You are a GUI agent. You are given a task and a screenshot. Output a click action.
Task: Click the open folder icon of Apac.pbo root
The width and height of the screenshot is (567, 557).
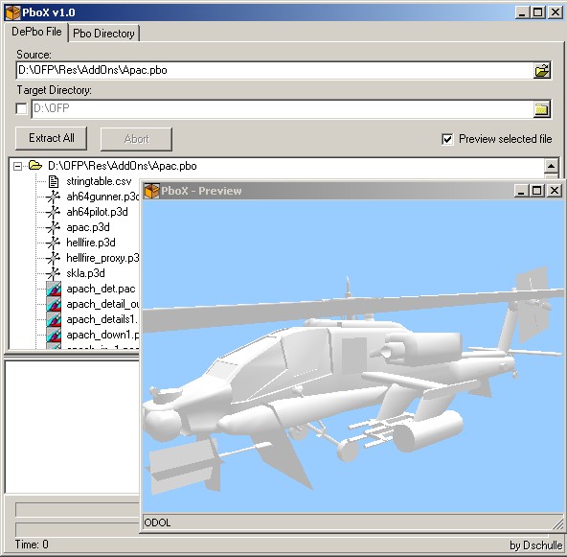coord(35,166)
